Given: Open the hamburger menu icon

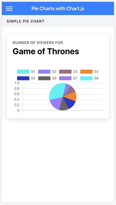Looking at the screenshot, I should pyautogui.click(x=9, y=8).
